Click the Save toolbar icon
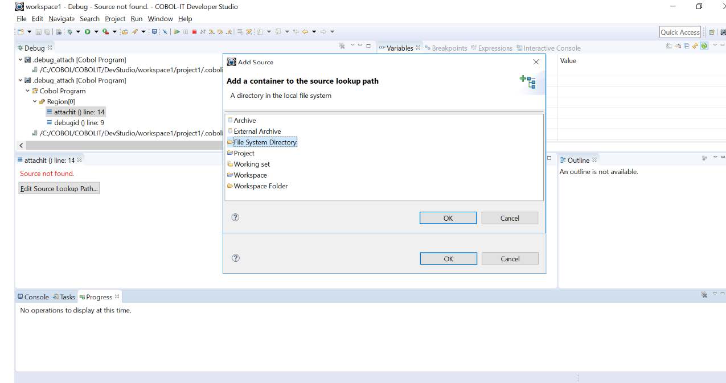The image size is (726, 383). point(38,31)
